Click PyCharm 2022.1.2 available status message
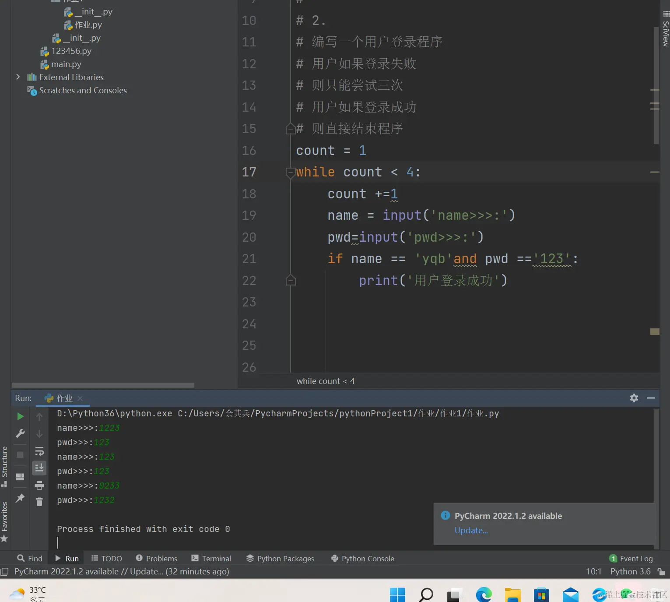Image resolution: width=670 pixels, height=602 pixels. [122, 572]
